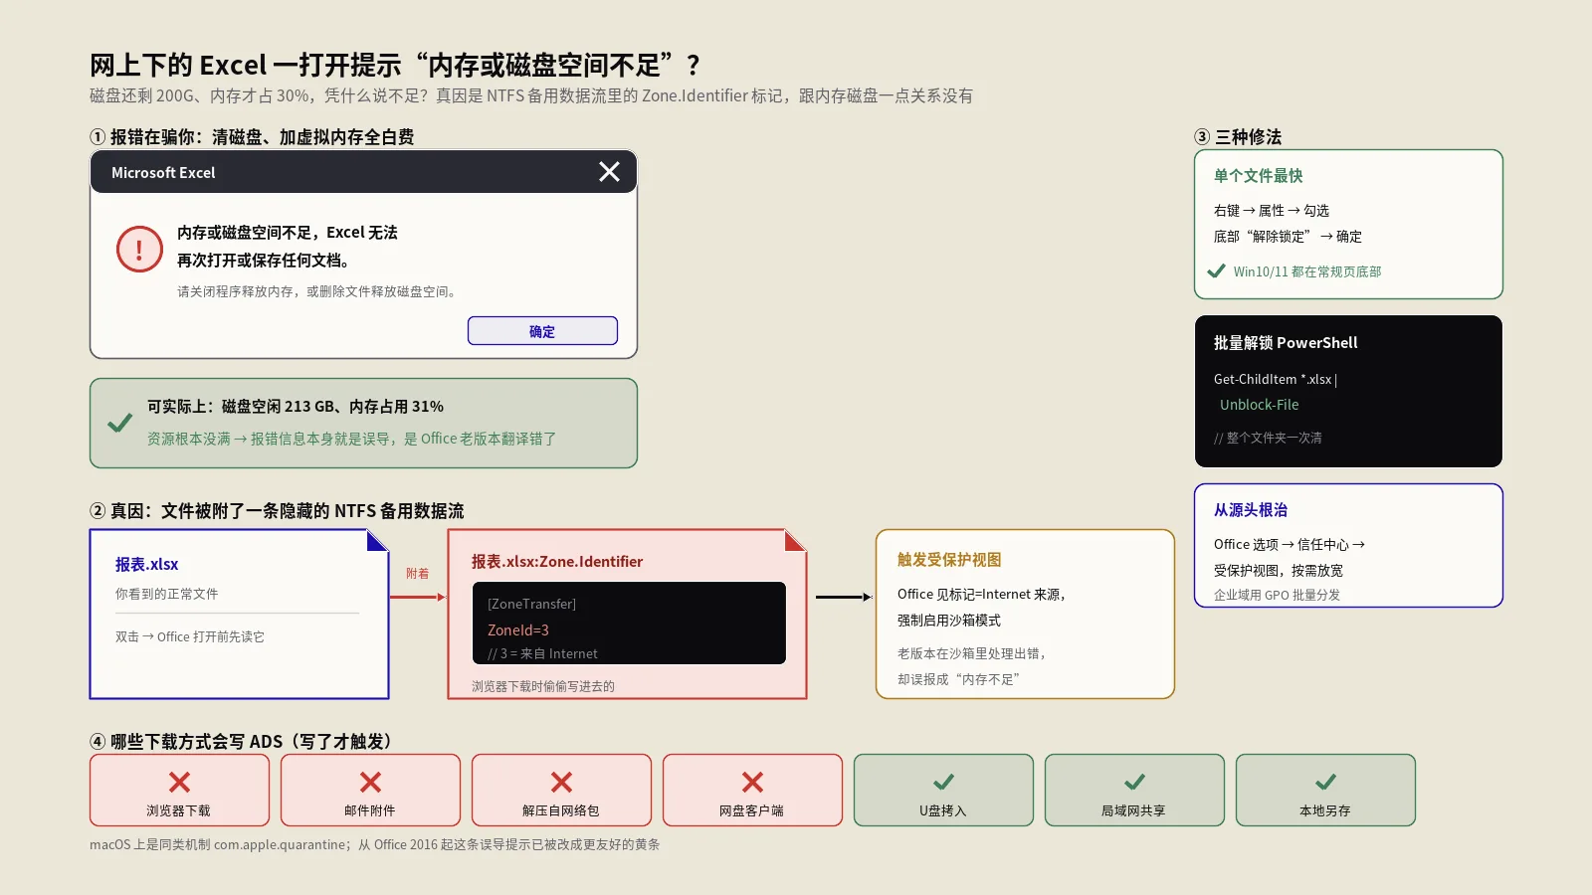Click the 你看到的正常文件 caption
The image size is (1592, 895).
[167, 594]
